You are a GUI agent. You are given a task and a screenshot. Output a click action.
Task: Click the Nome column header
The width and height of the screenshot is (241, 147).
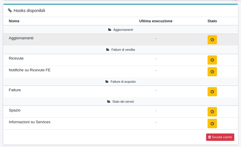pos(14,21)
